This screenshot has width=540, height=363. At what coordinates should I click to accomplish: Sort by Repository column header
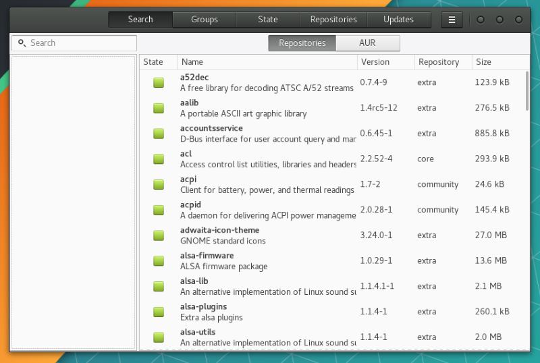point(443,62)
